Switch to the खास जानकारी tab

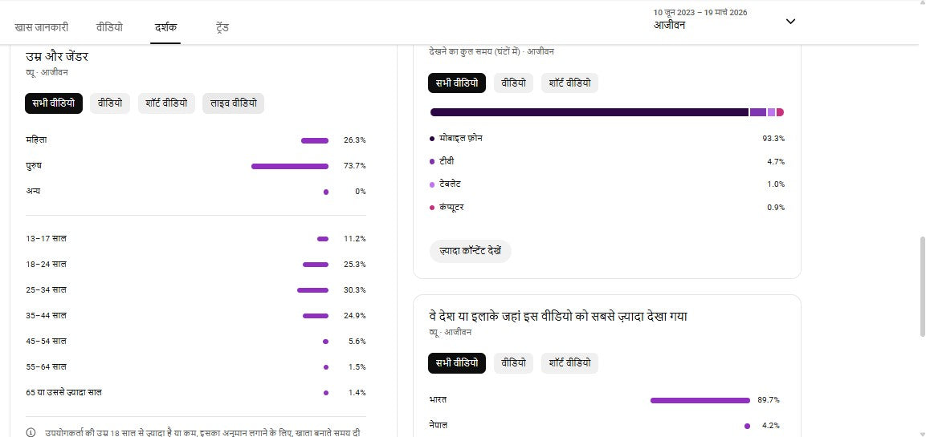point(41,26)
